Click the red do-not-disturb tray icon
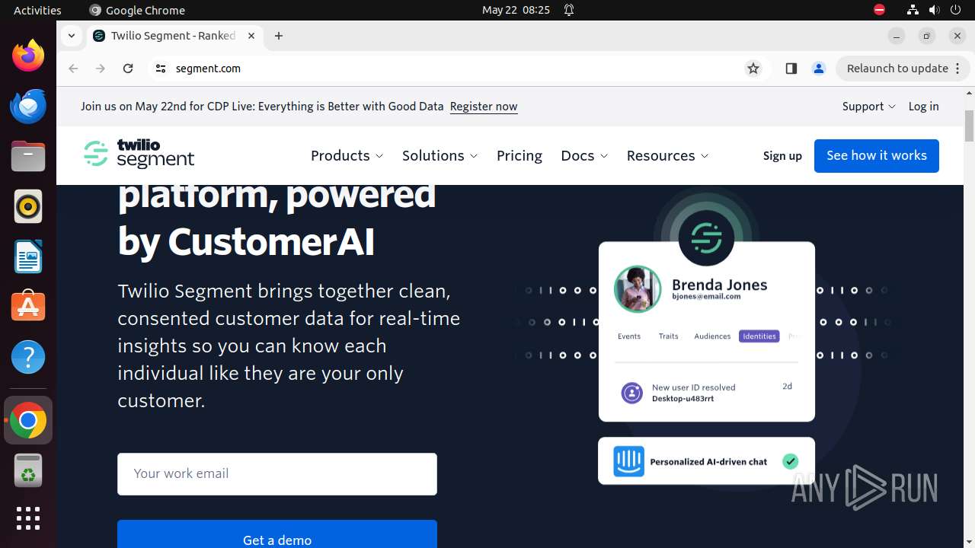The height and width of the screenshot is (548, 975). tap(879, 10)
